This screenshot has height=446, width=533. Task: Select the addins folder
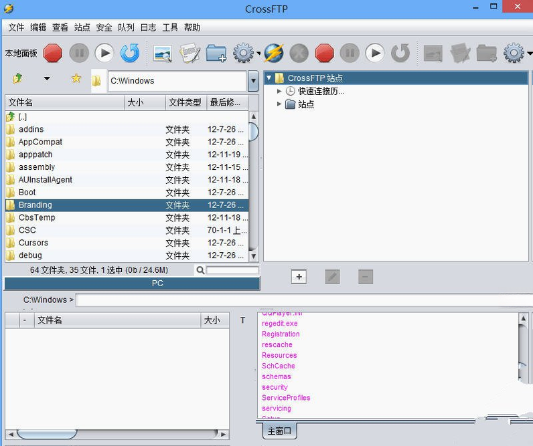point(127,129)
